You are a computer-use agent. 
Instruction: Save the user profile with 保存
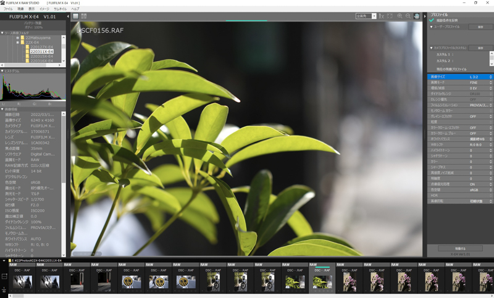click(x=480, y=27)
